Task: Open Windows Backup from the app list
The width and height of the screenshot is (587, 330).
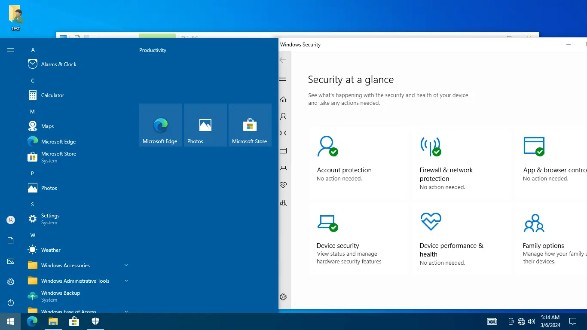Action: coord(77,296)
